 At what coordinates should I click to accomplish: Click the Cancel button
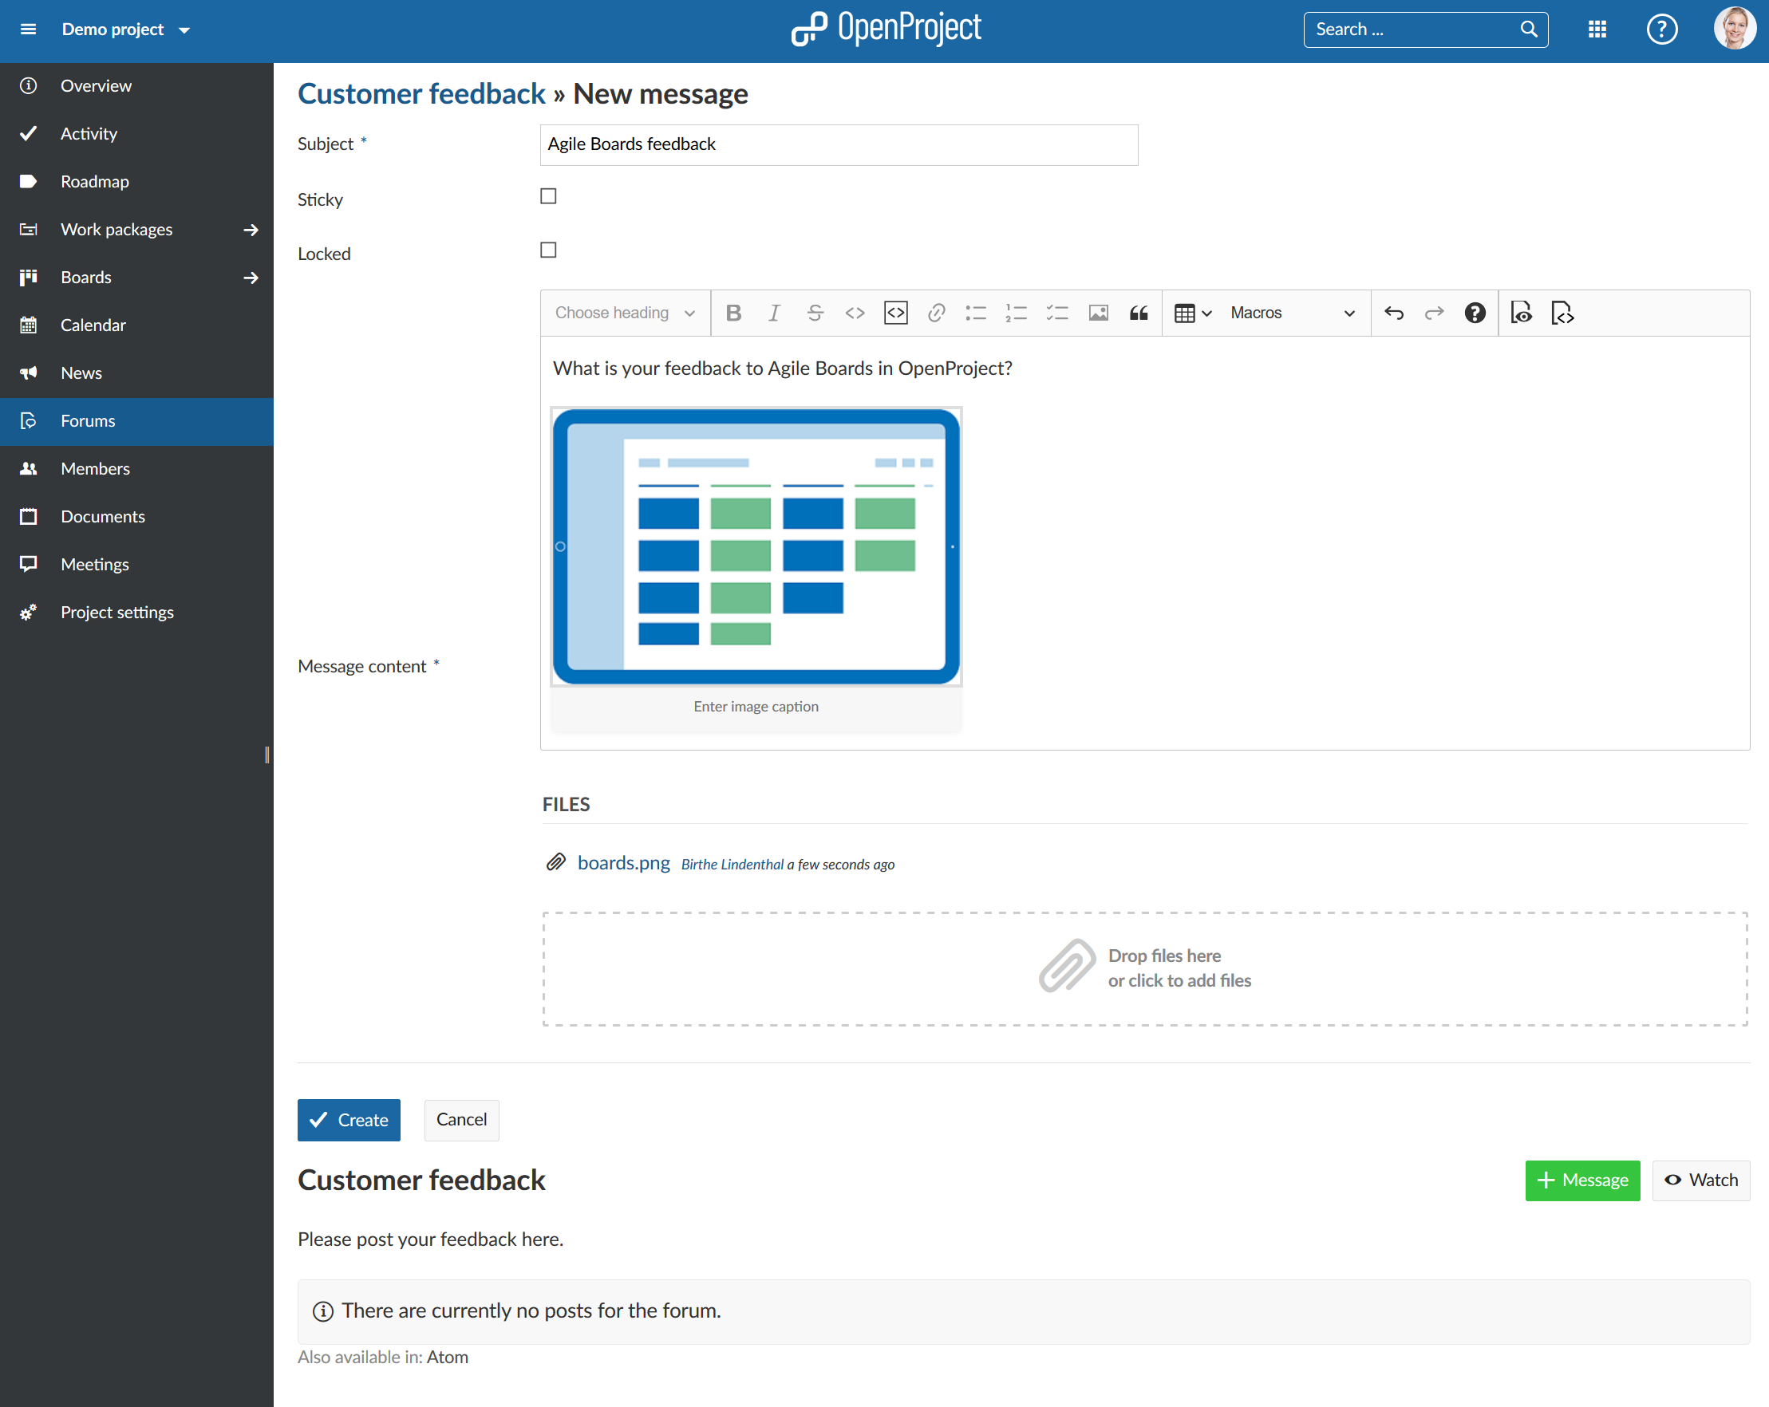(460, 1118)
